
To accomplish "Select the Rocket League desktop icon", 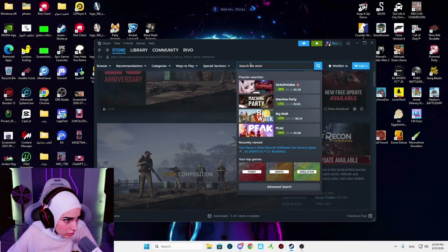I will (133, 32).
